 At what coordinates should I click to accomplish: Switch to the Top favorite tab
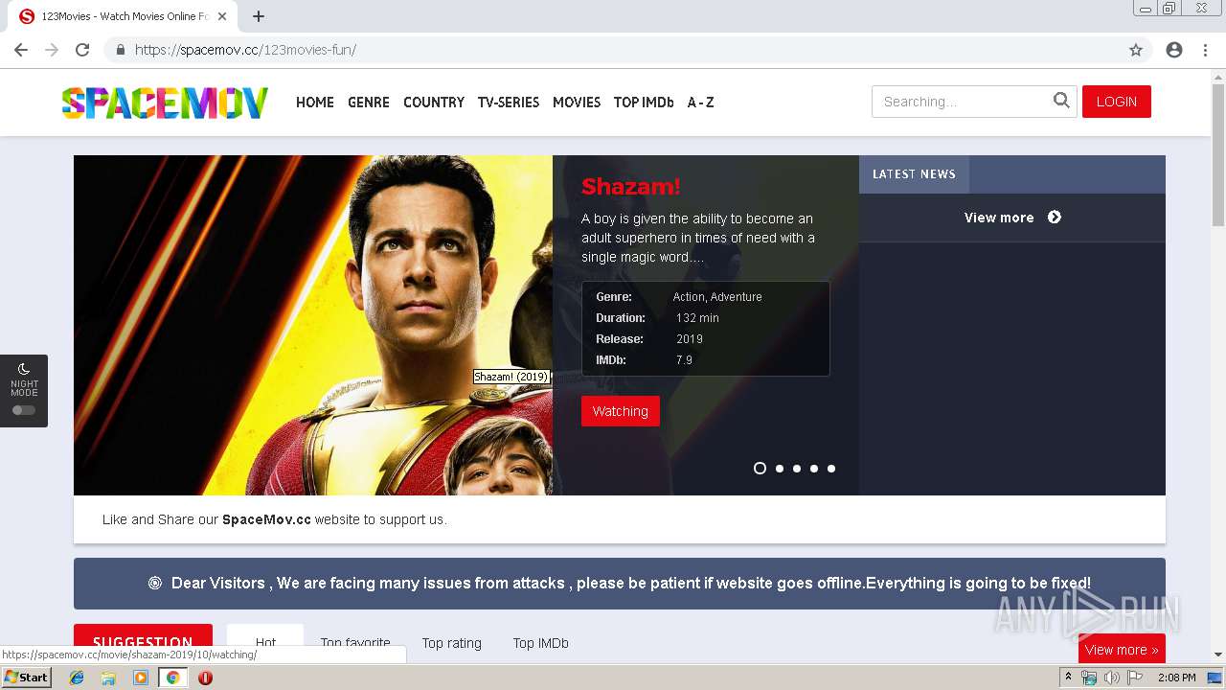355,643
